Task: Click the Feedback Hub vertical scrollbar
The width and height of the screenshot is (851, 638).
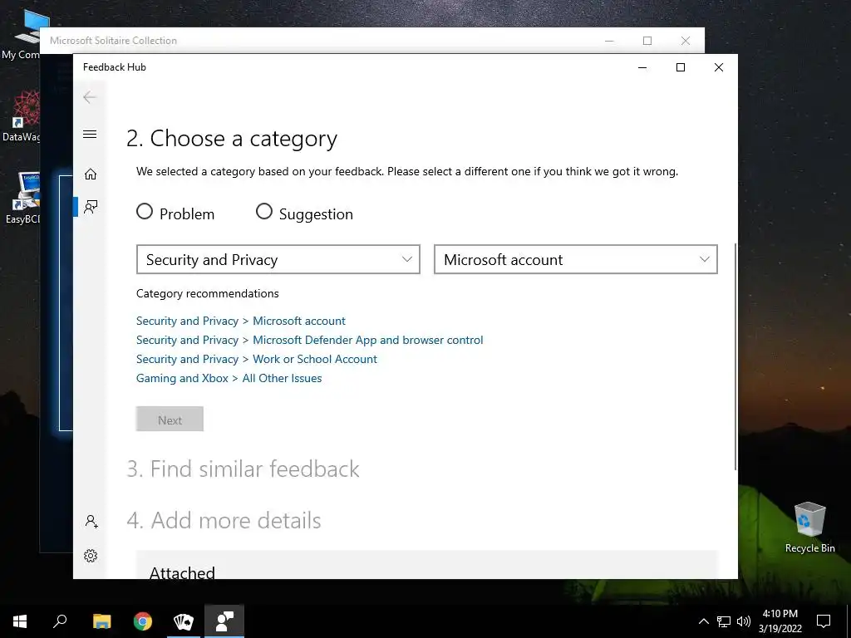Action: [x=735, y=356]
